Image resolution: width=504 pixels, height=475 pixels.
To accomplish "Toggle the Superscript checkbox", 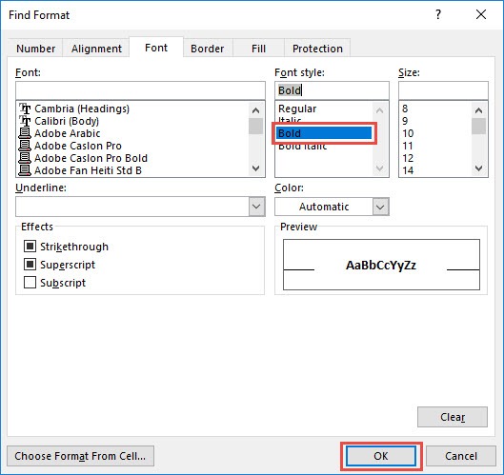I will 30,265.
